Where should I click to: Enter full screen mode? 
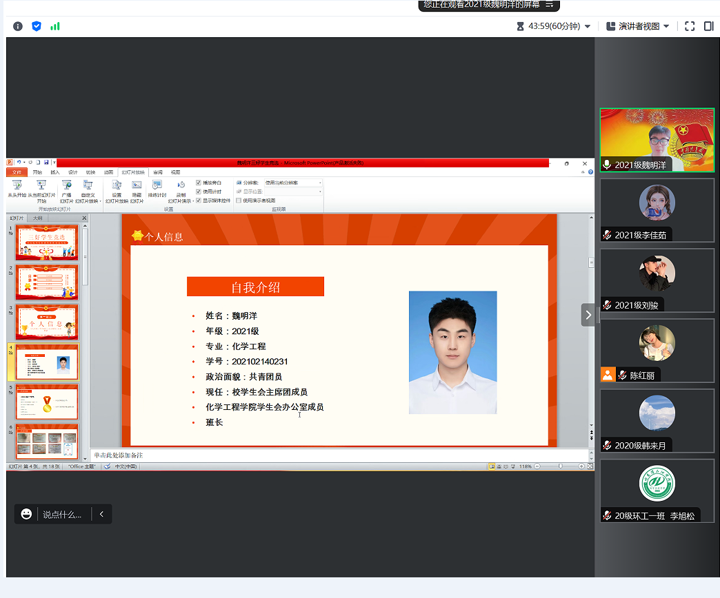coord(690,26)
